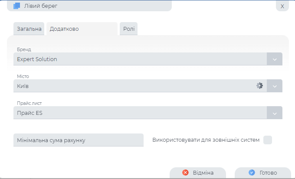Click the blue window icon beside Лівий берег

point(17,6)
